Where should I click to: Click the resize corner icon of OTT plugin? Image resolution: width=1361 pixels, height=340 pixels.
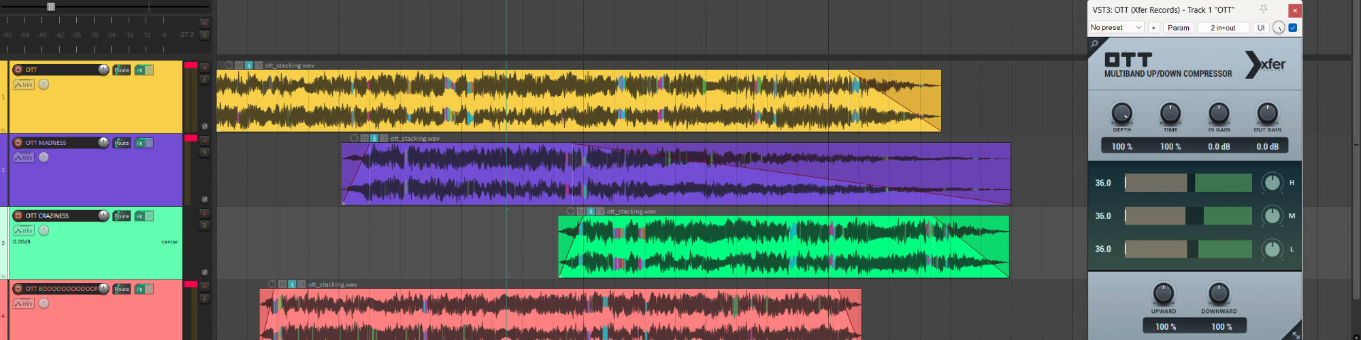(x=1296, y=334)
